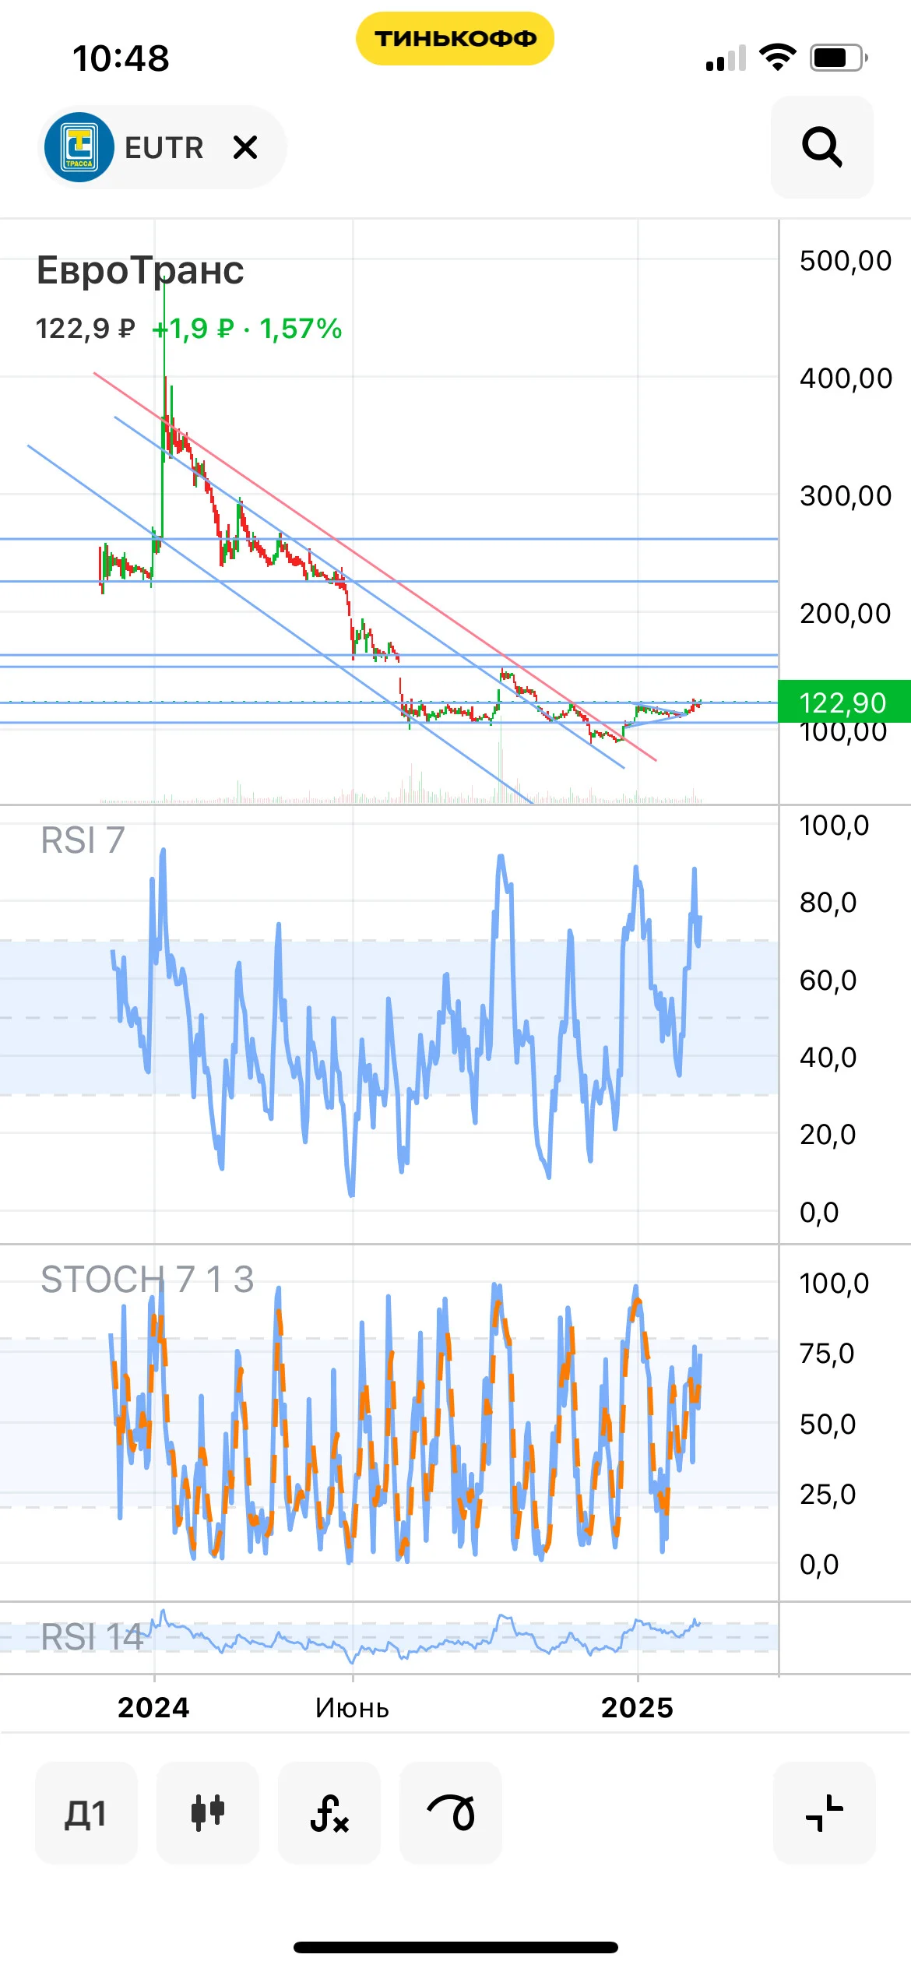The image size is (911, 1972).
Task: Tap the 25,0 label on STOCH axis
Action: 828,1495
